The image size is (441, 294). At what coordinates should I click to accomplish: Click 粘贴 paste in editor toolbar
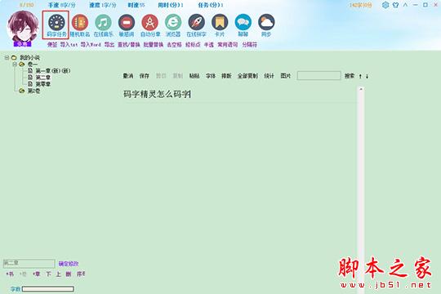(194, 76)
